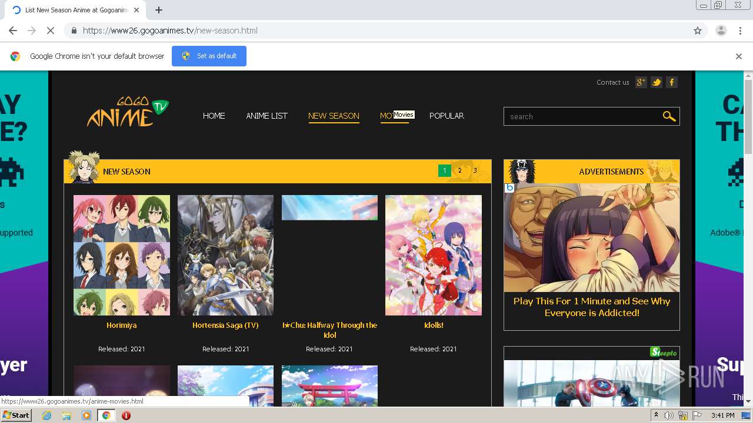Open Chrome three-dot menu
753x423 pixels.
click(x=740, y=31)
